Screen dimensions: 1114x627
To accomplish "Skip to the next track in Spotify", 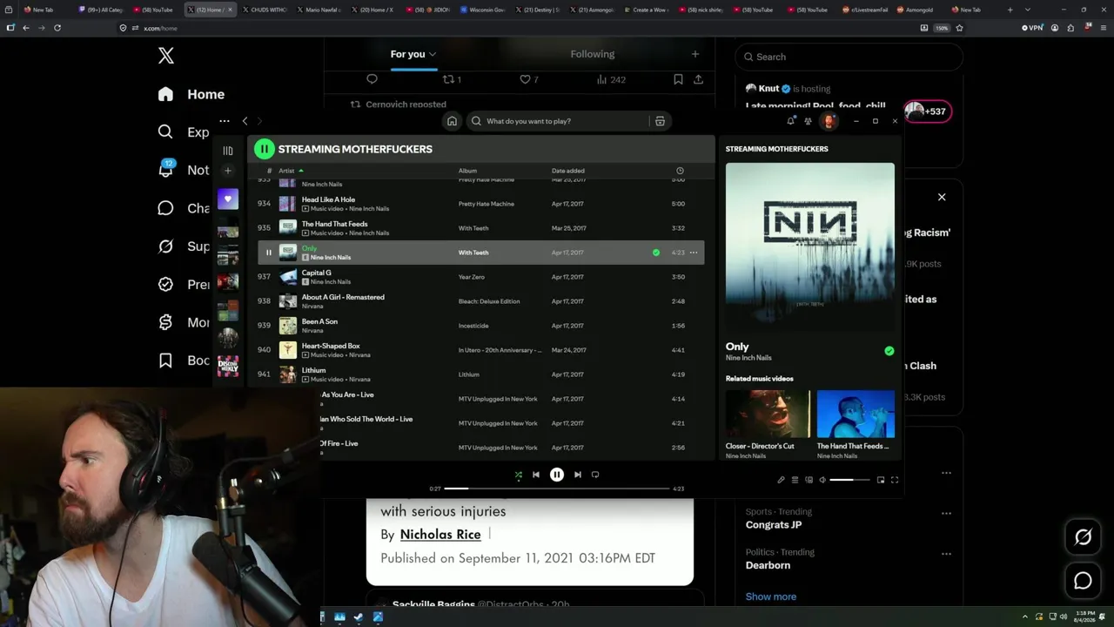I will coord(577,475).
